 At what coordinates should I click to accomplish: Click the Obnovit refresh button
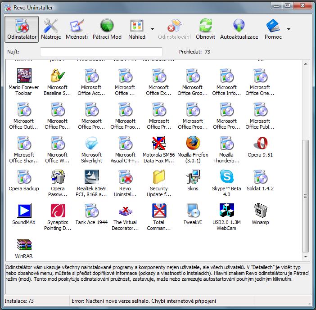[205, 29]
